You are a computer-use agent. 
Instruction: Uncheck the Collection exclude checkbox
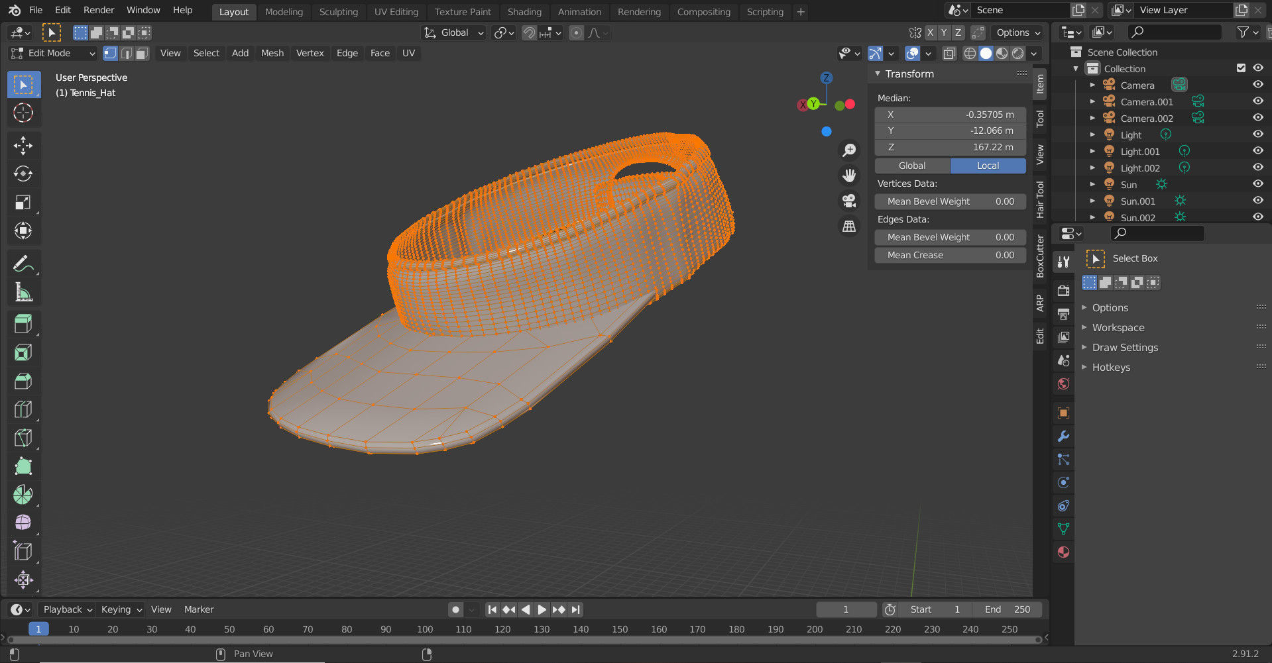click(x=1241, y=68)
